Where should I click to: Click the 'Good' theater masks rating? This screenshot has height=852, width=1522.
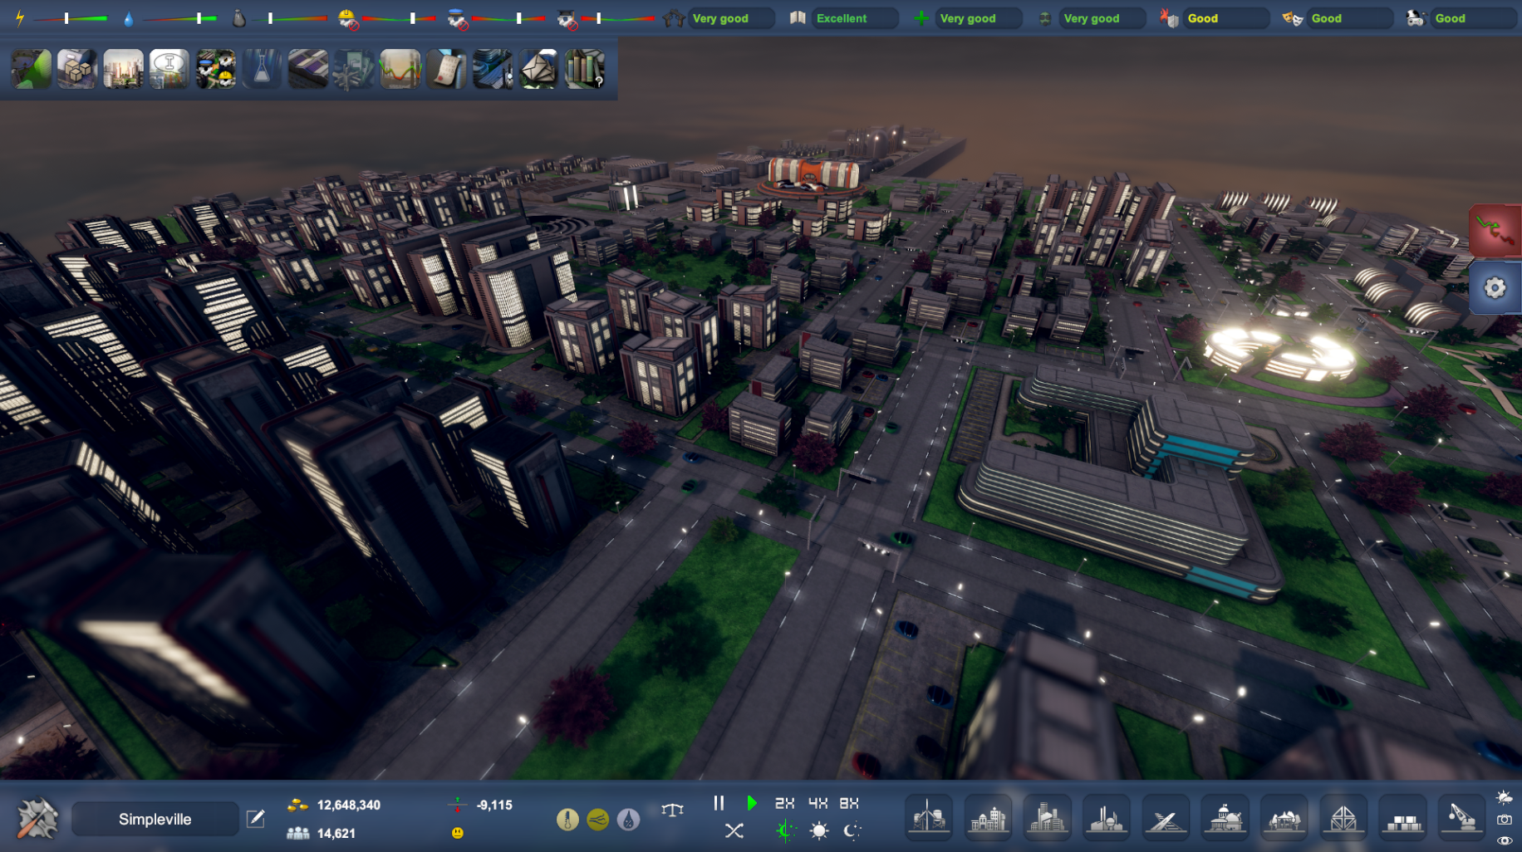coord(1326,18)
